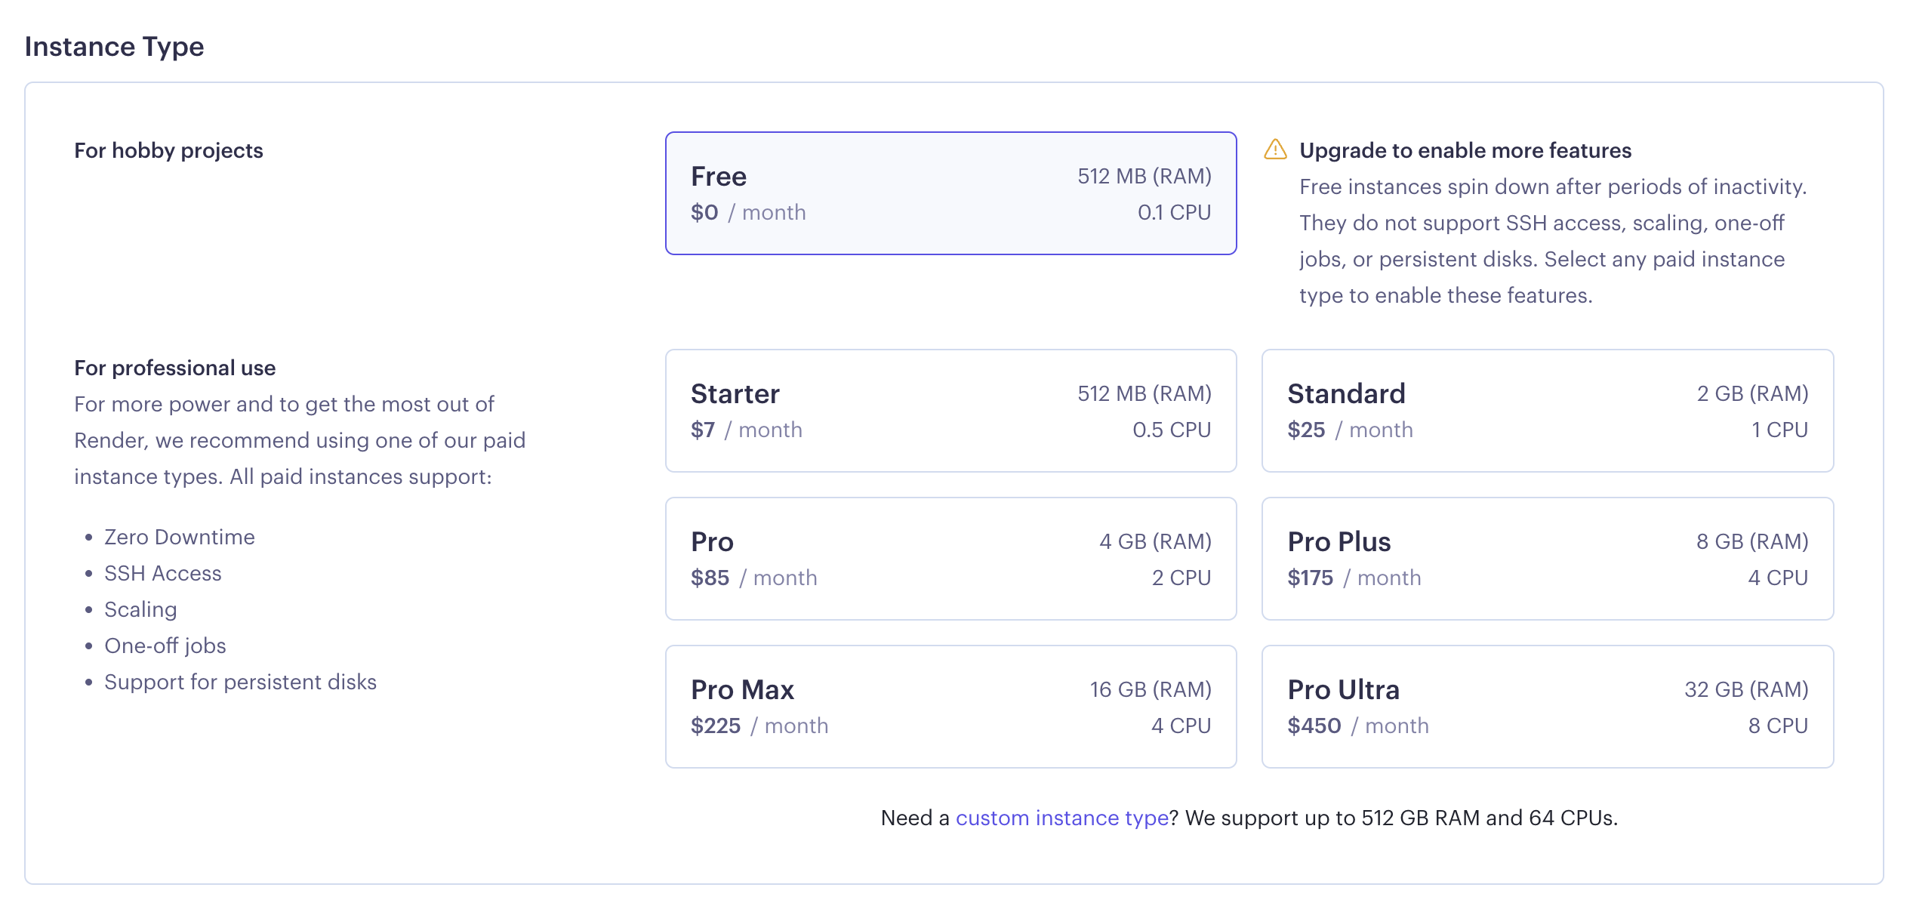Click the Free plan $0 price
The height and width of the screenshot is (909, 1910).
pos(704,212)
